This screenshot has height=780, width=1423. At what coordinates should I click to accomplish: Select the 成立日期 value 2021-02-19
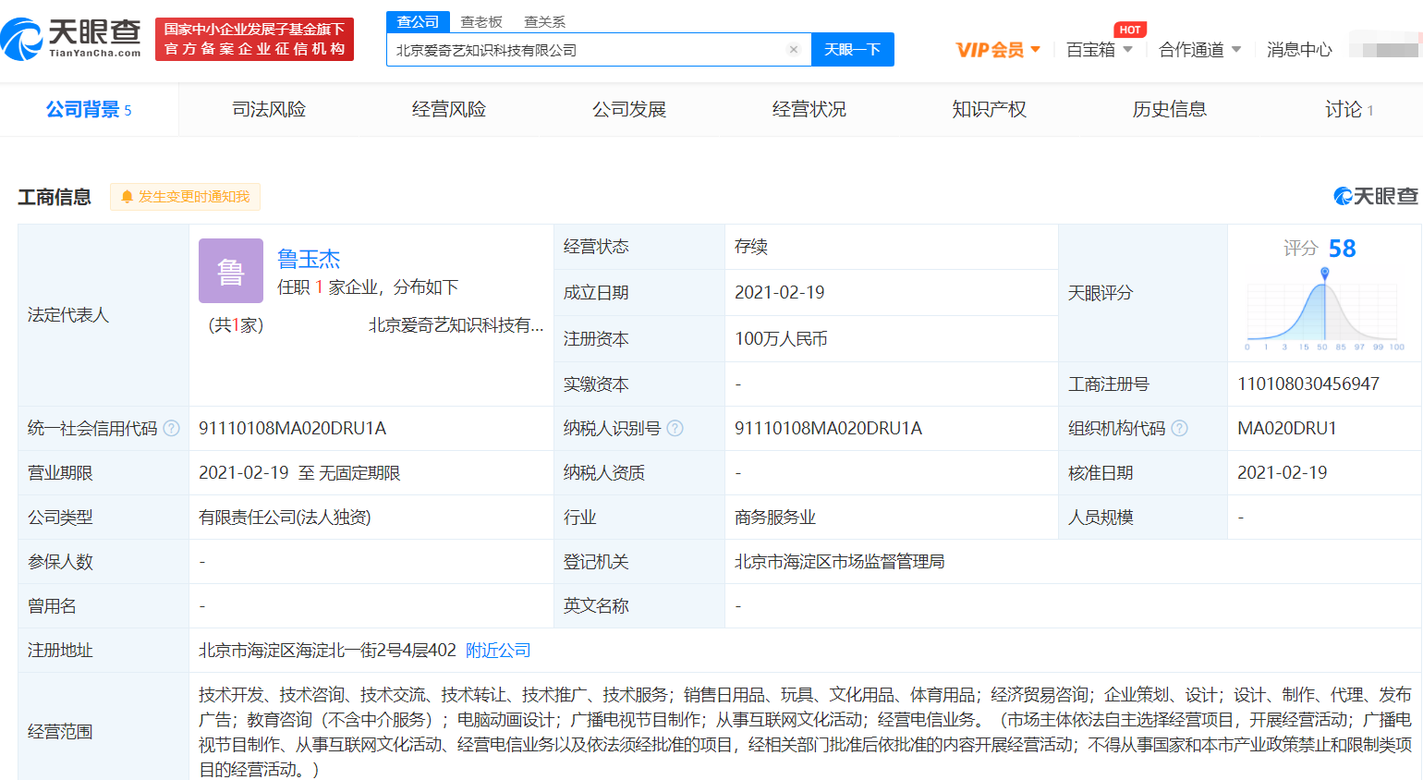point(780,293)
